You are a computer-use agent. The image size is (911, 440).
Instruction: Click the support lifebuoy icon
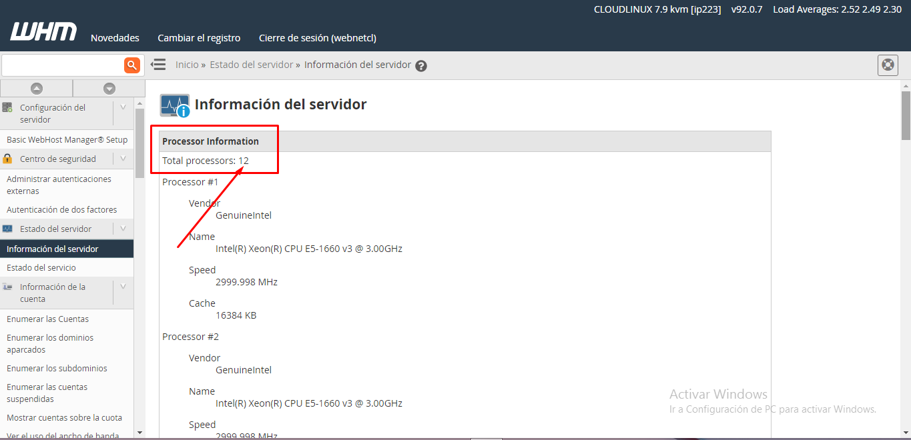click(x=887, y=65)
